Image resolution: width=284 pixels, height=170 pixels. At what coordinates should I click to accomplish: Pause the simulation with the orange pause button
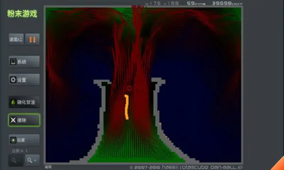[x=32, y=39]
